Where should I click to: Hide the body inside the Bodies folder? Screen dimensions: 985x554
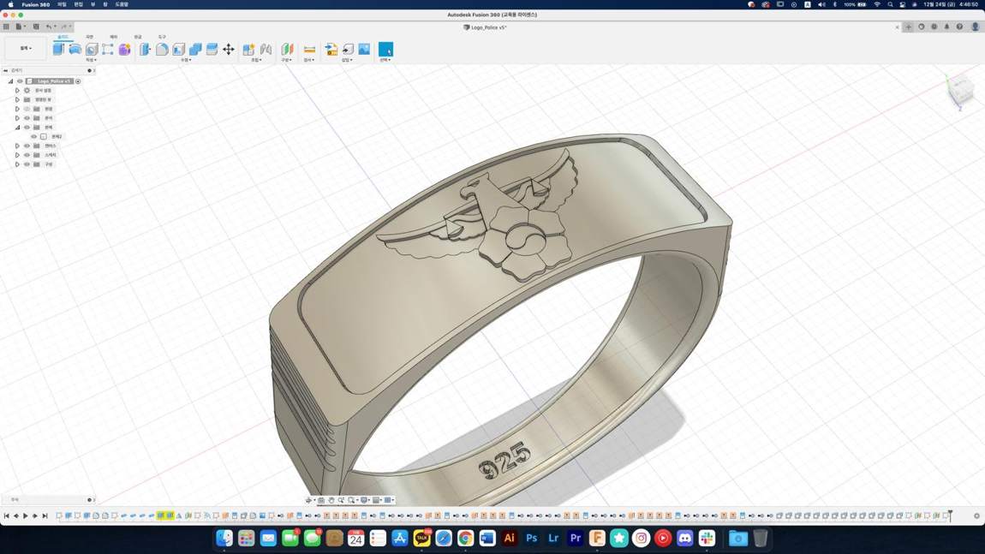(34, 136)
